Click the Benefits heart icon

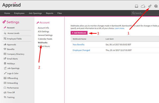pos(5,49)
